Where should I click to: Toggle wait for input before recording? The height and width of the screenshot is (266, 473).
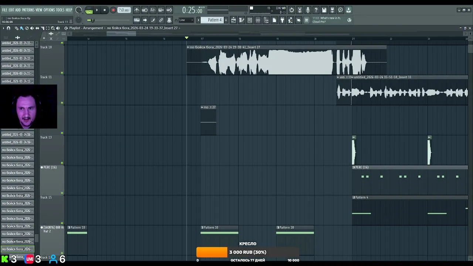pos(145,10)
